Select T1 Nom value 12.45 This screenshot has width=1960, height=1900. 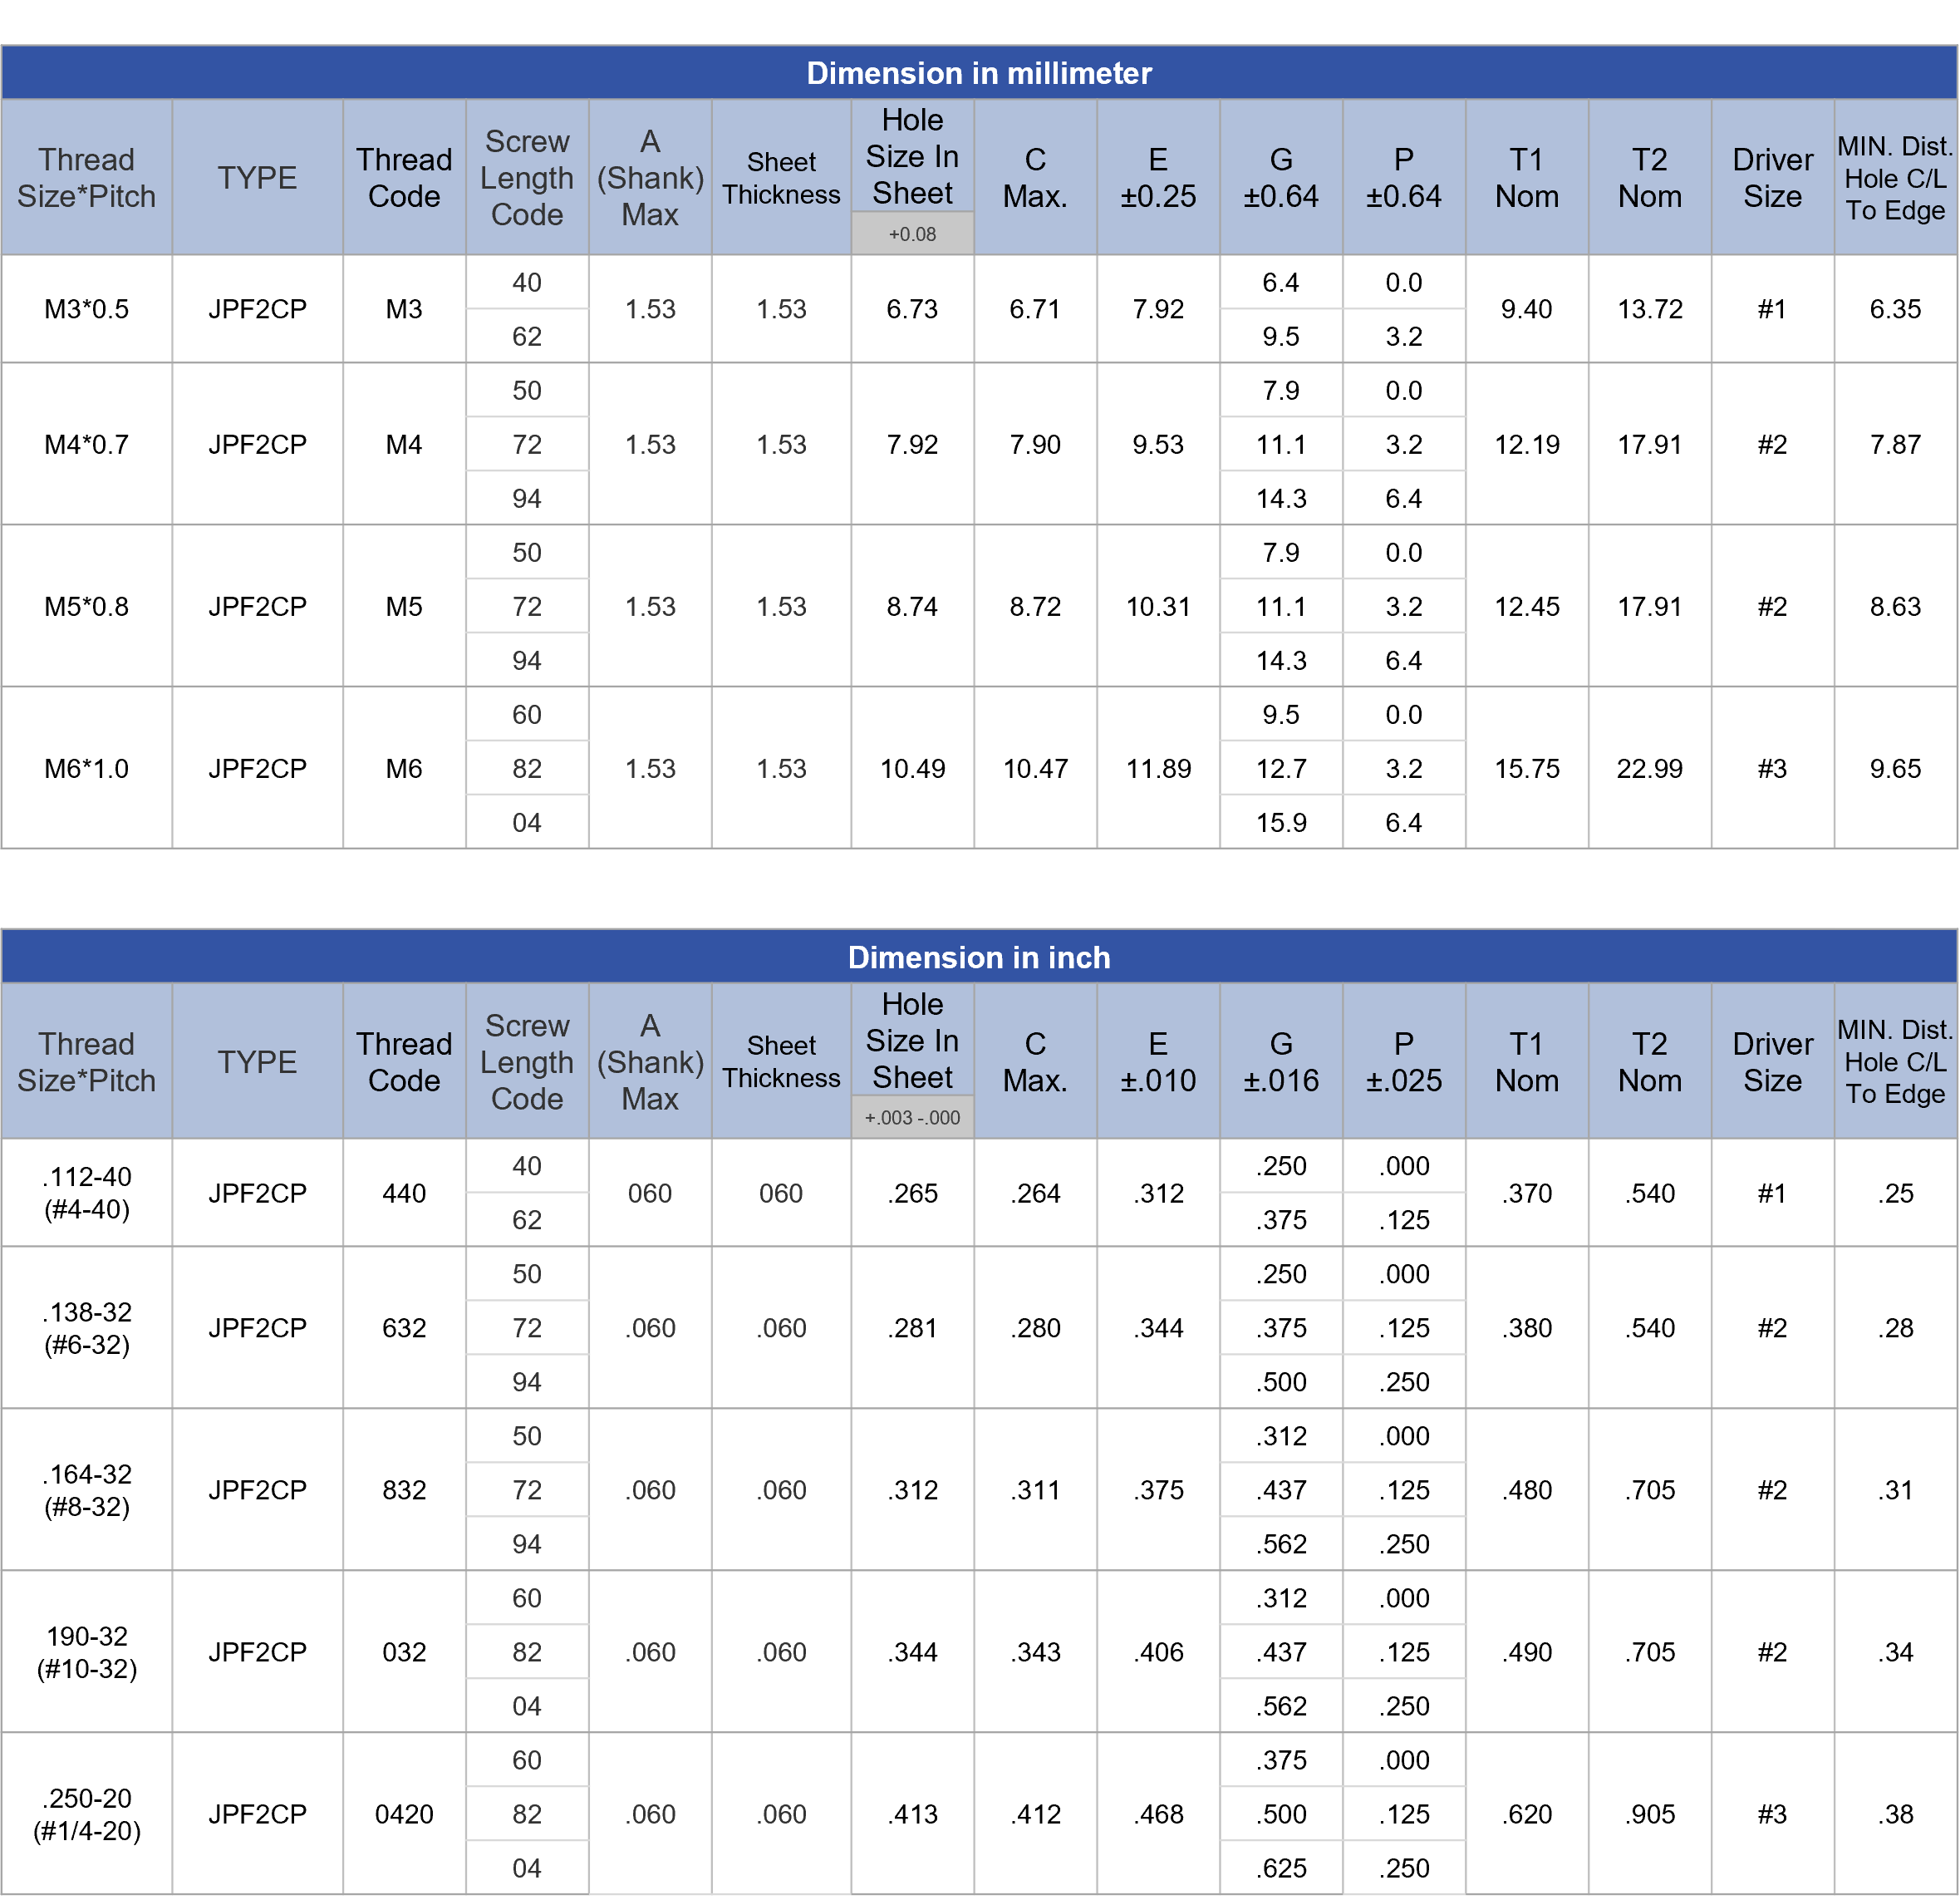pyautogui.click(x=1527, y=606)
